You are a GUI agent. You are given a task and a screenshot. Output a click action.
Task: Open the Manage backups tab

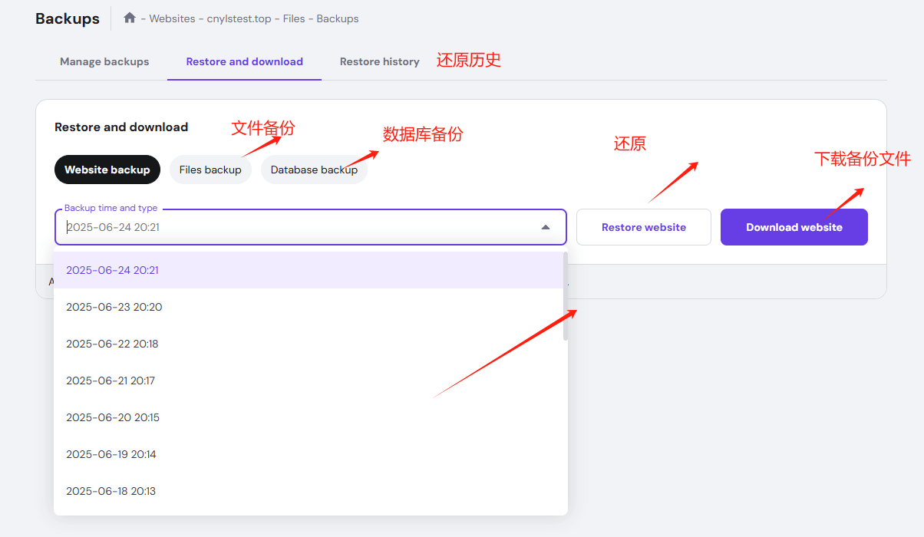[104, 61]
